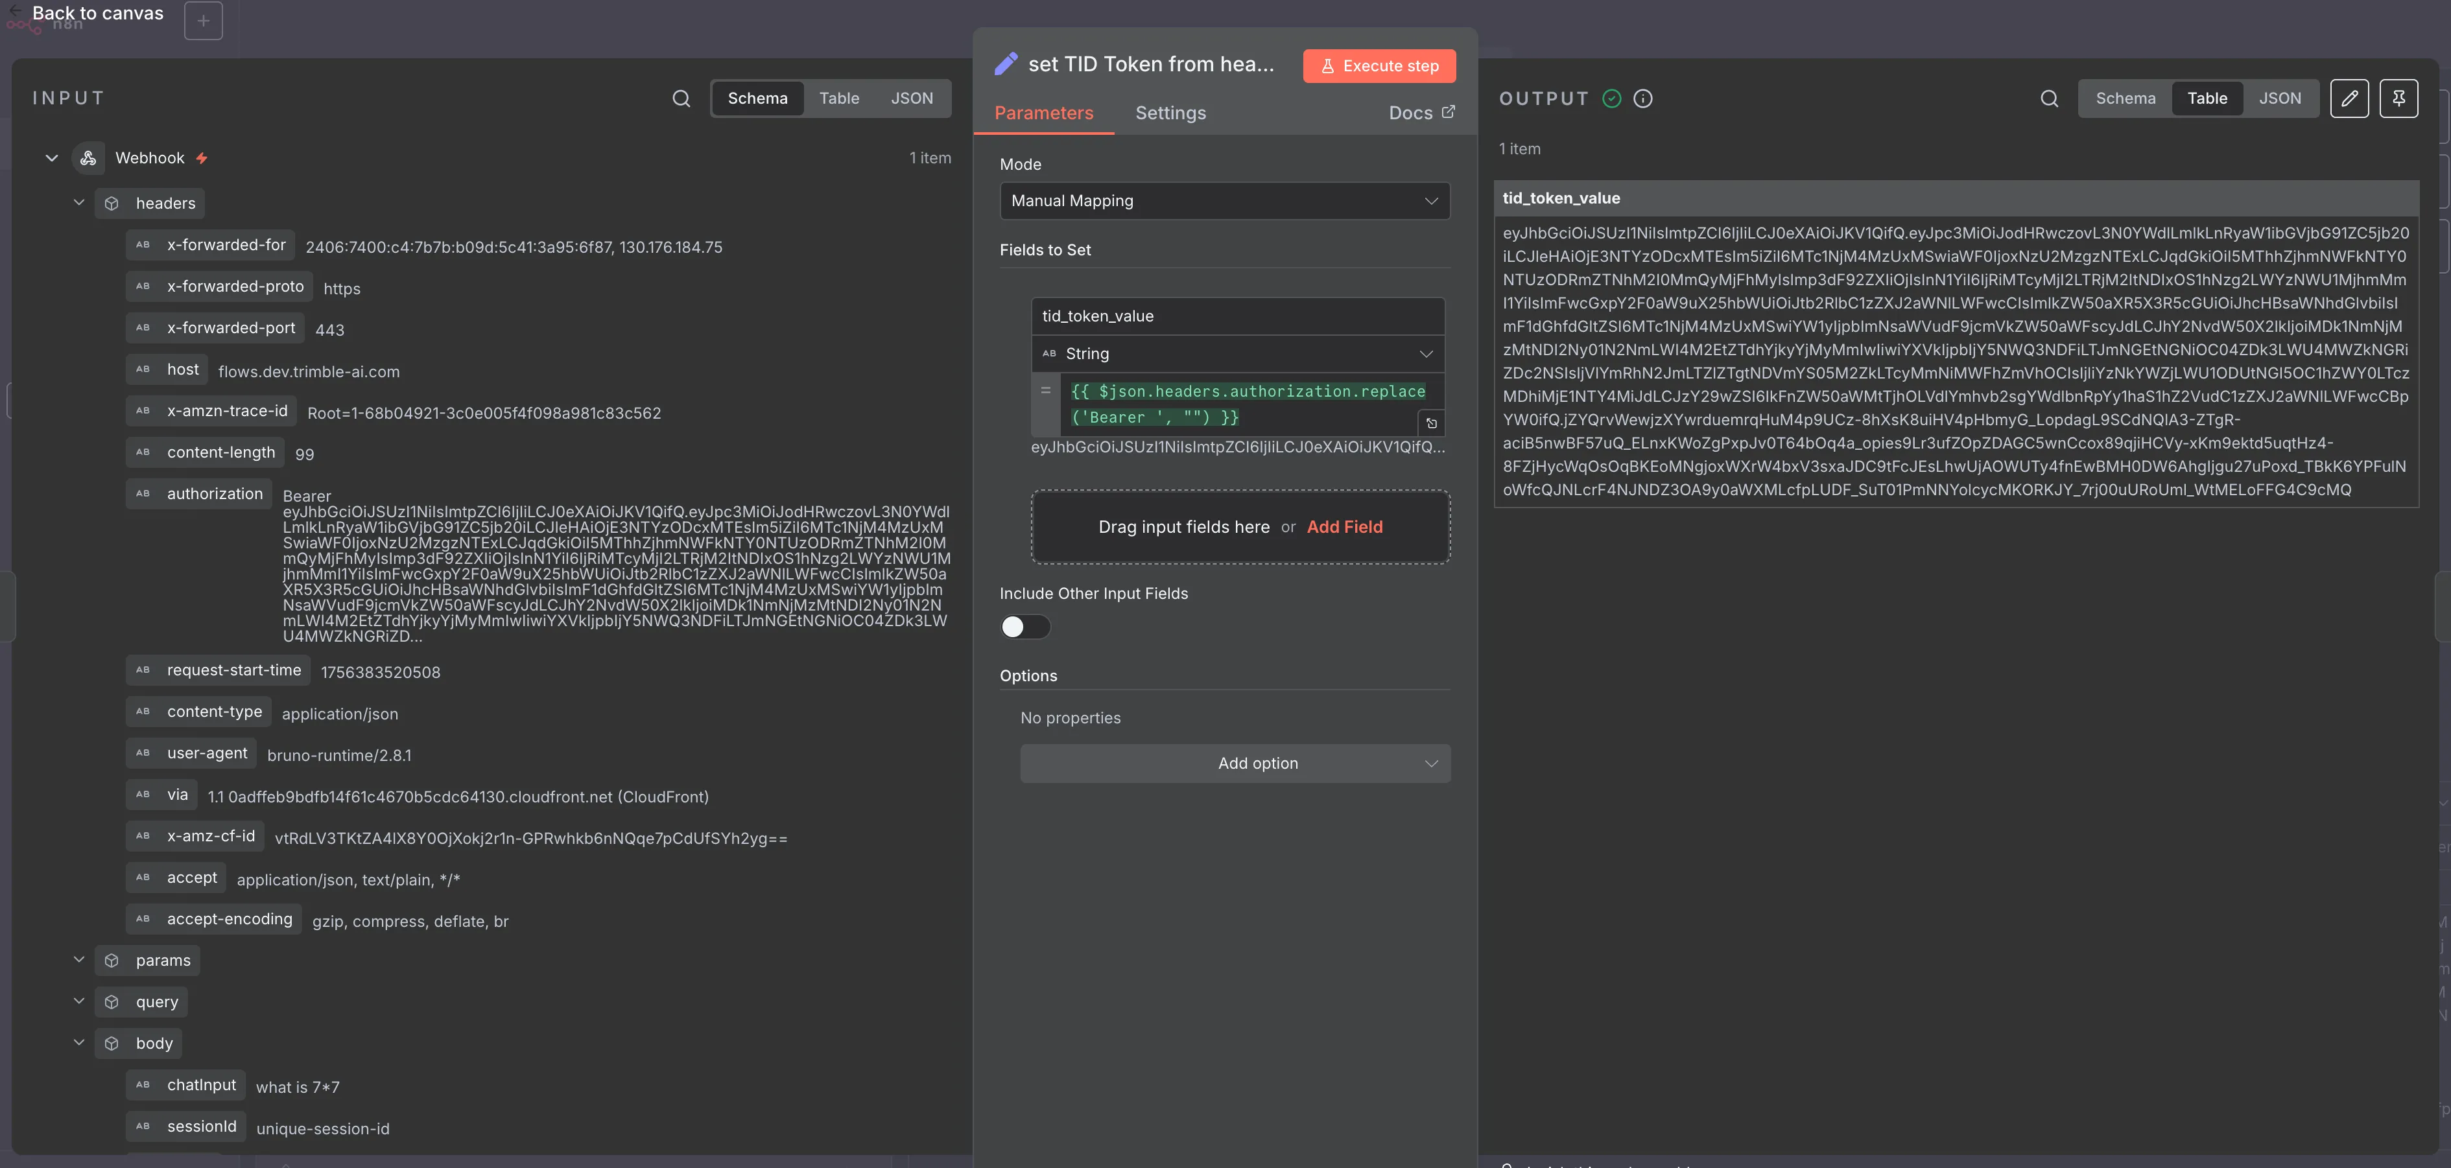Click the pin output data icon

click(x=2398, y=98)
